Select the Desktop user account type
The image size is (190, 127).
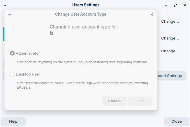coord(25,74)
